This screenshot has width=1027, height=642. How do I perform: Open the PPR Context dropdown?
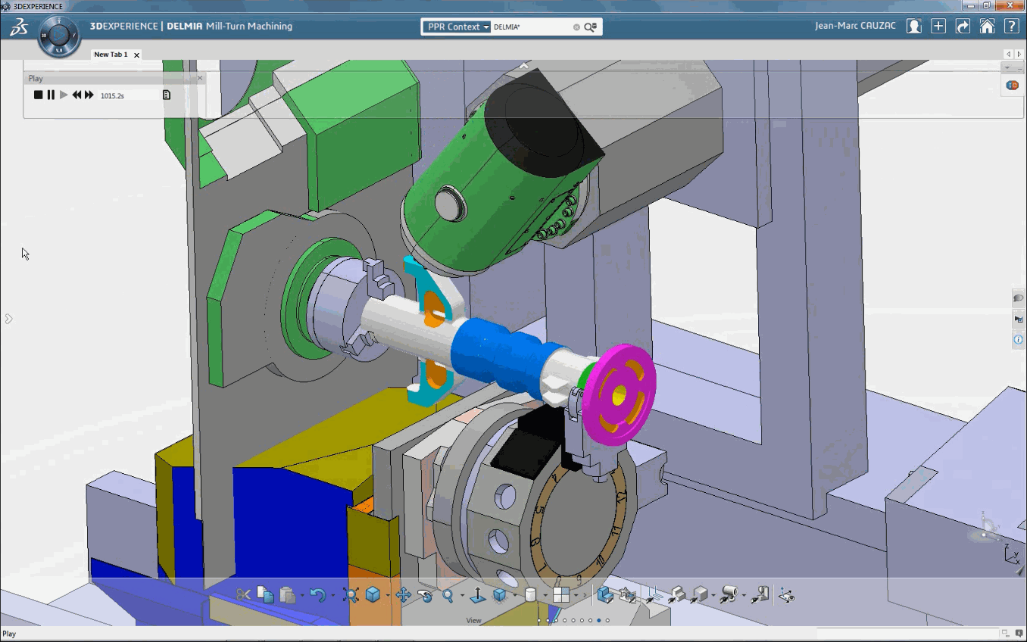[x=457, y=26]
